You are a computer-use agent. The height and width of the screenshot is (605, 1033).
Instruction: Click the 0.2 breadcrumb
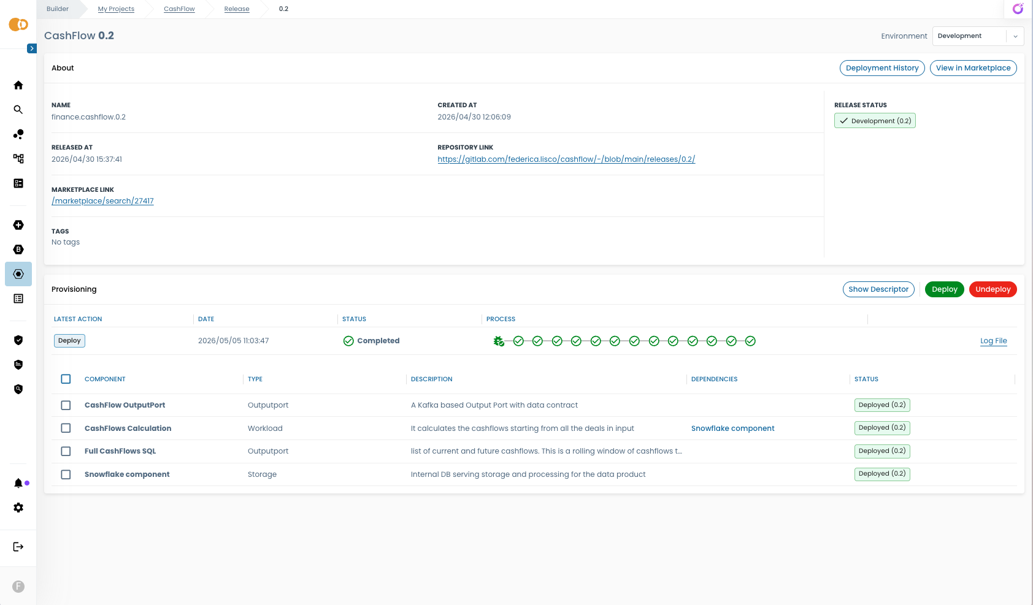coord(283,9)
